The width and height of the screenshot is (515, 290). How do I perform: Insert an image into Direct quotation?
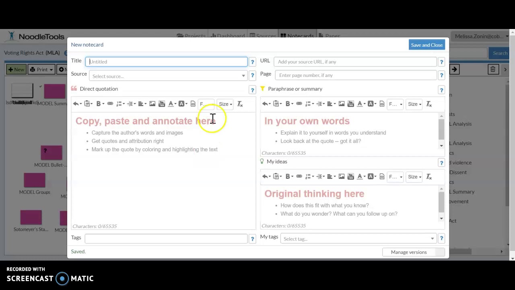pos(152,104)
